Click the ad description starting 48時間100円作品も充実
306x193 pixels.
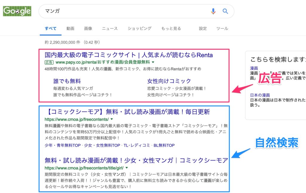[x=123, y=69]
